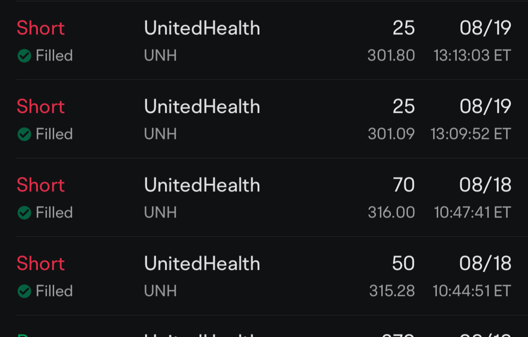The image size is (528, 337).
Task: Click the fill price 315.28 on the bottom Short order
Action: coord(391,291)
